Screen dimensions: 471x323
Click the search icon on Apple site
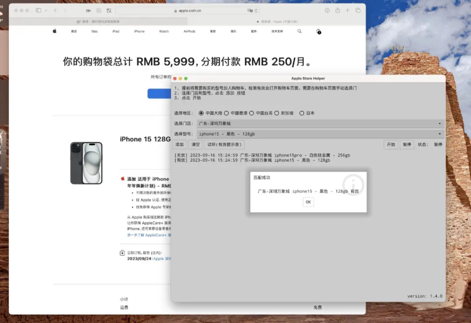(x=299, y=31)
